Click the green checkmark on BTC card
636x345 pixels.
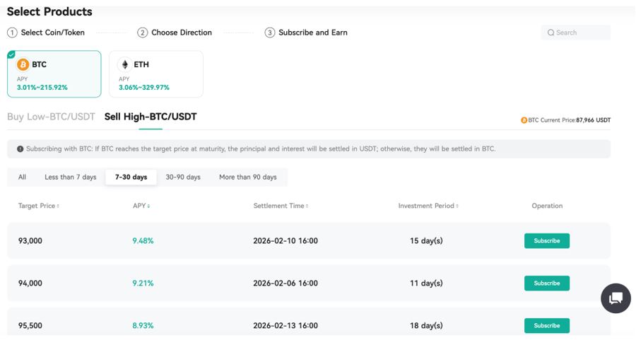click(11, 54)
